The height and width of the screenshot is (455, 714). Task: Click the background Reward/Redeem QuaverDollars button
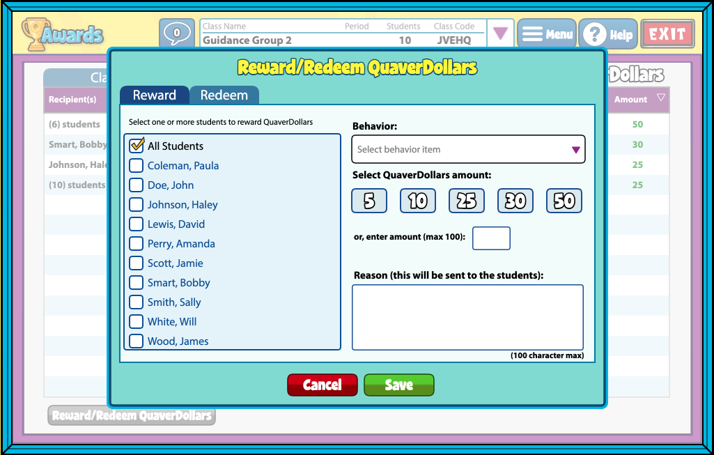click(x=132, y=415)
